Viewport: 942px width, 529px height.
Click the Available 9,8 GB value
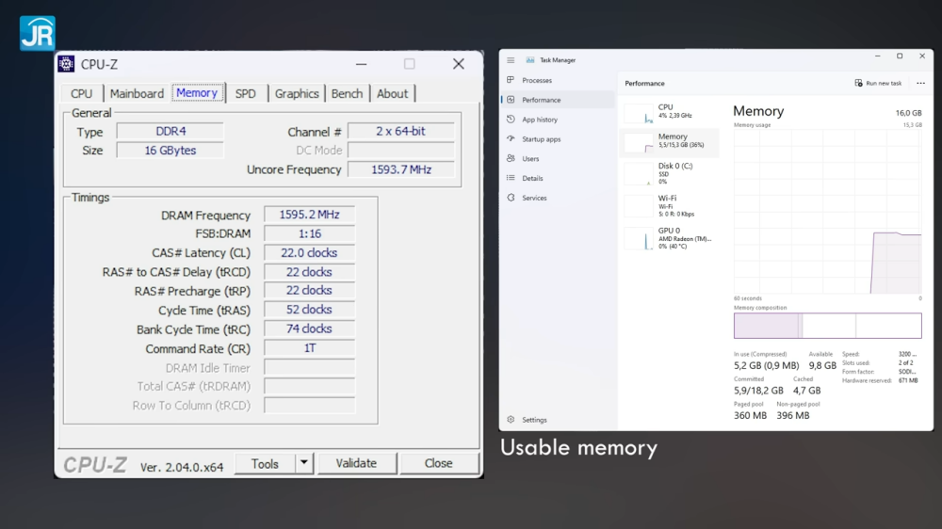pyautogui.click(x=822, y=365)
